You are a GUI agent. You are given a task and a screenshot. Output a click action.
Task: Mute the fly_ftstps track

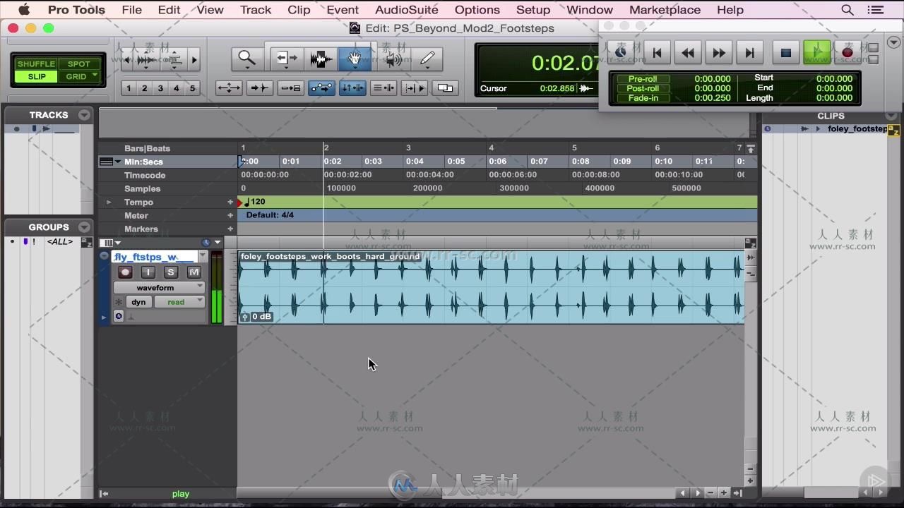click(x=194, y=272)
